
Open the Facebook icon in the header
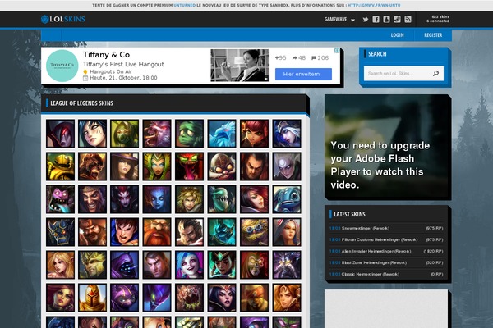376,20
